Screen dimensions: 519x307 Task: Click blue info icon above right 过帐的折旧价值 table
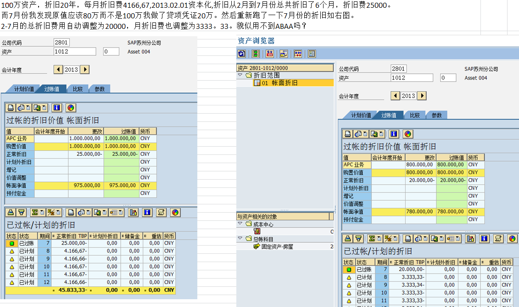394,134
